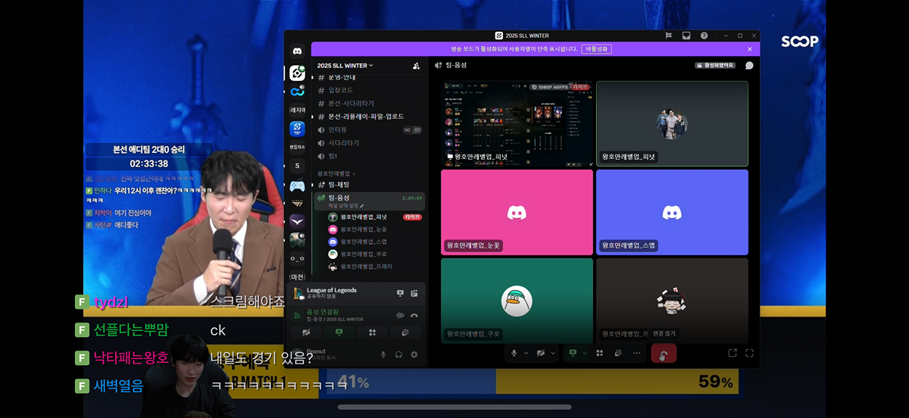This screenshot has width=909, height=418.
Task: Enter fullscreen for the voice call
Action: 749,353
